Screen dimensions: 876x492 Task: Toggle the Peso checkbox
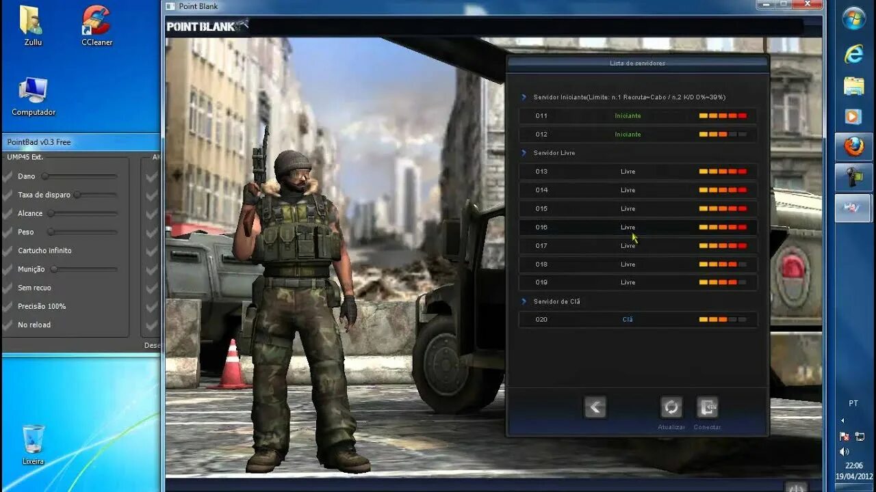pos(8,232)
